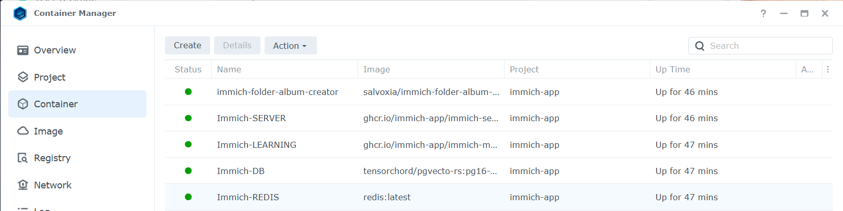Select the Immich-LEARNING container row

(498, 145)
